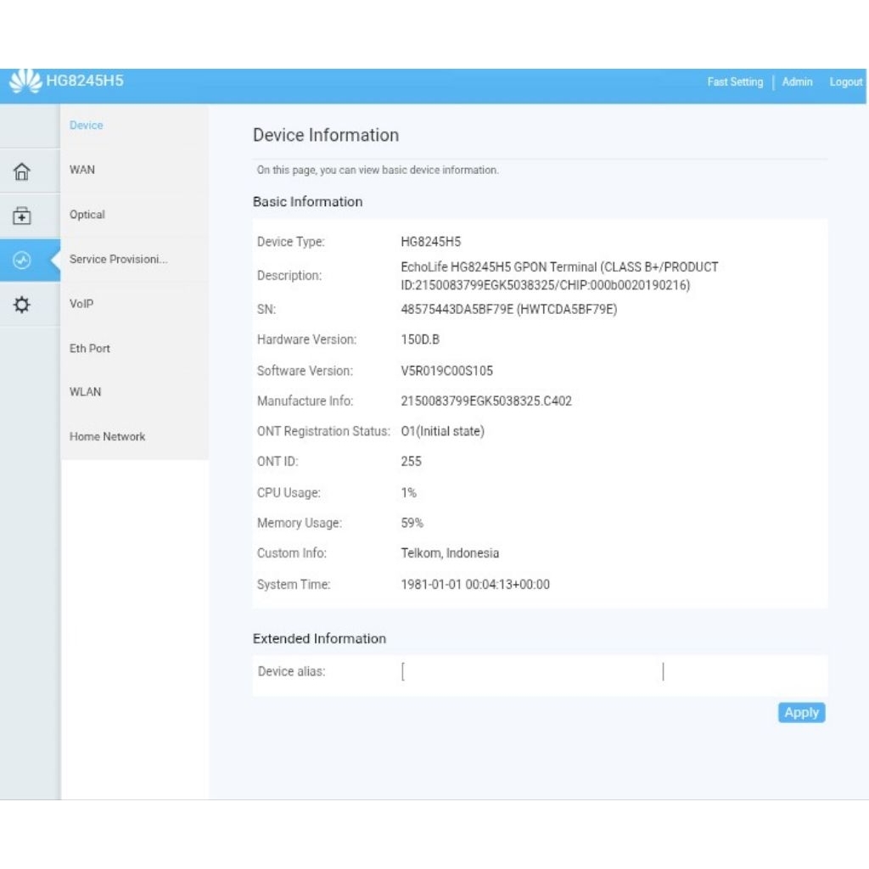Screen dimensions: 869x869
Task: Click the Fast Setting link
Action: click(735, 82)
